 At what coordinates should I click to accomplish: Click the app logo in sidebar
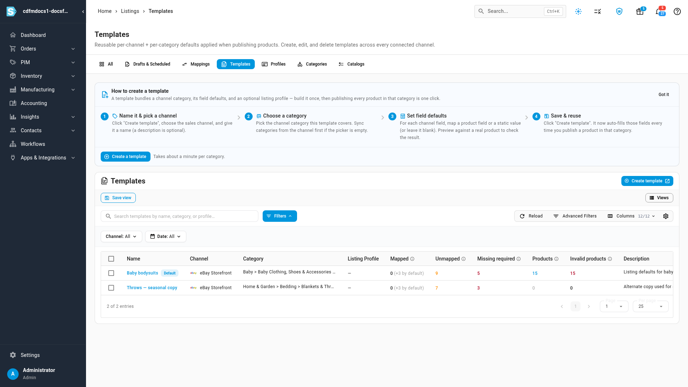click(x=11, y=11)
